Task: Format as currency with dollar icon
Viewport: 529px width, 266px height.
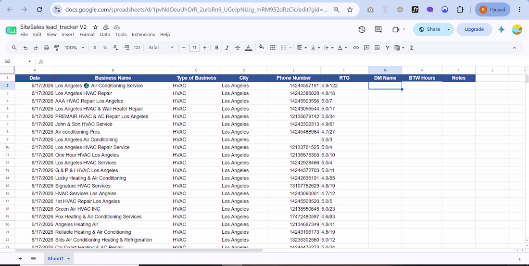Action: [x=95, y=48]
